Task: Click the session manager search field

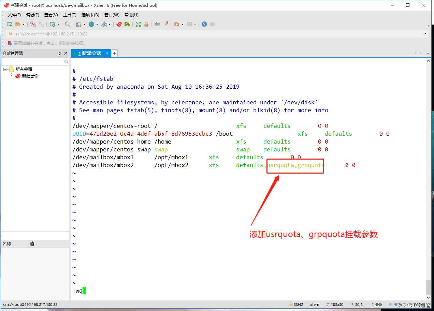Action: [x=35, y=62]
